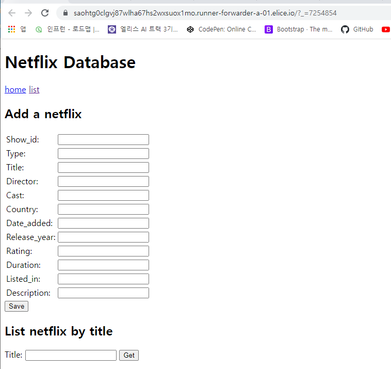Click the Save button
391x369 pixels.
click(17, 307)
